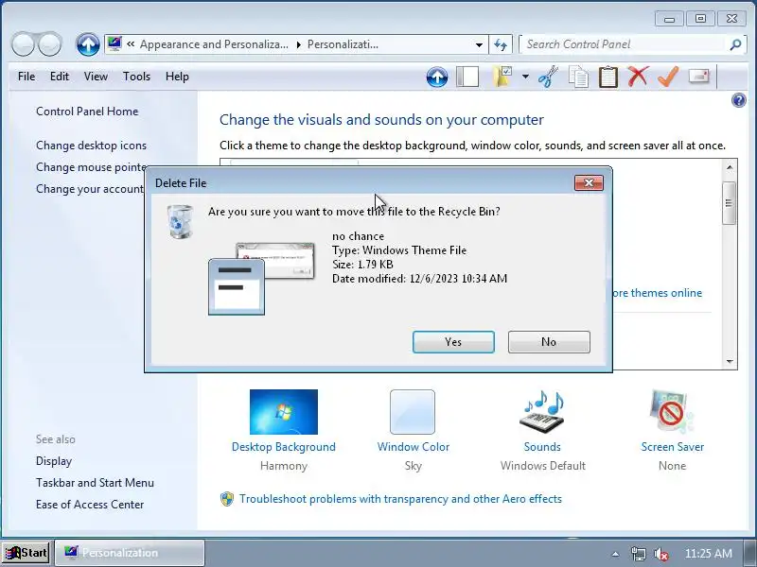757x567 pixels.
Task: Click the 'Appearance and Personaliza...' breadcrumb
Action: pos(214,44)
